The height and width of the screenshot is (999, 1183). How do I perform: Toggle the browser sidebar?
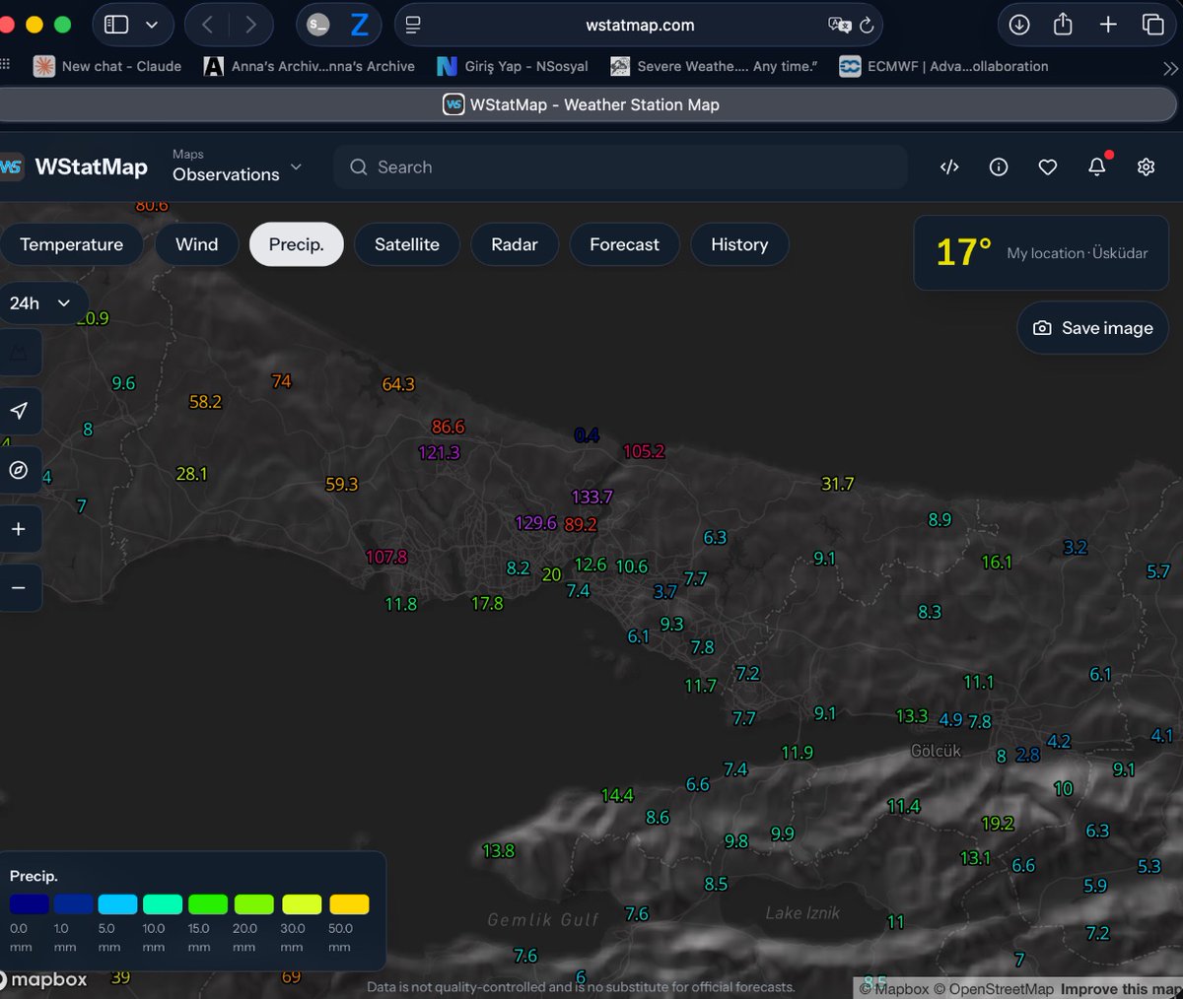pos(116,25)
